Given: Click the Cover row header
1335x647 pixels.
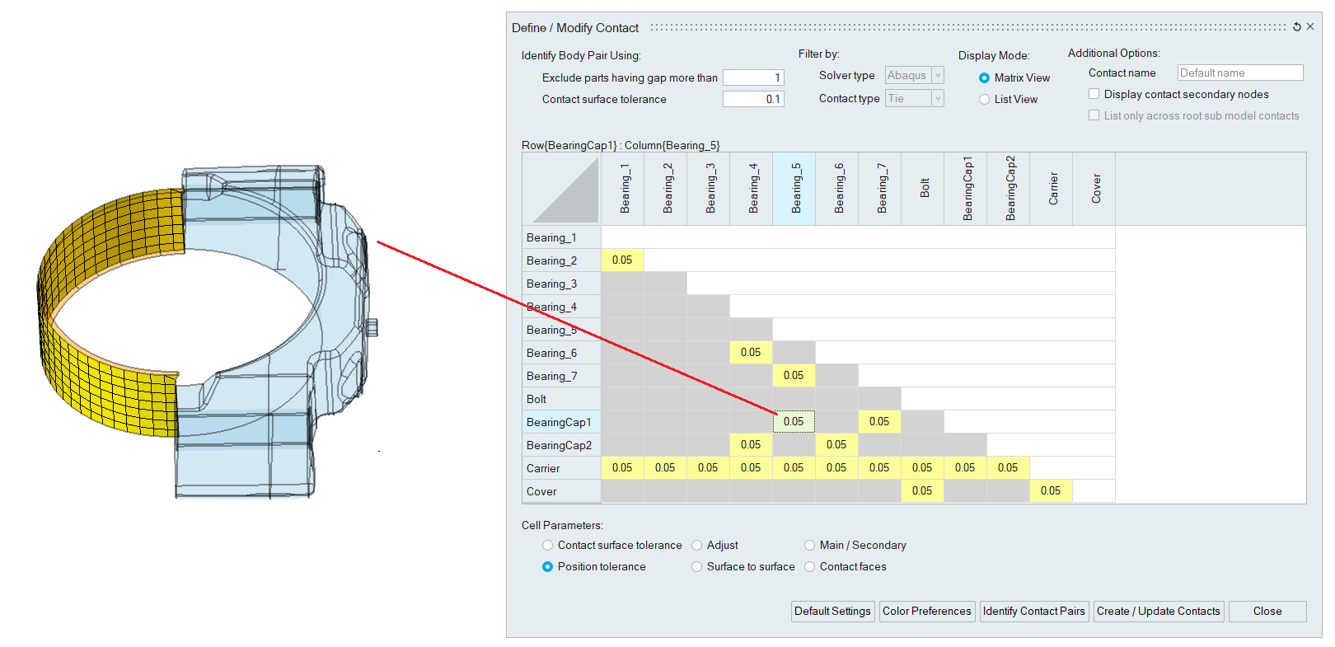Looking at the screenshot, I should click(x=562, y=491).
